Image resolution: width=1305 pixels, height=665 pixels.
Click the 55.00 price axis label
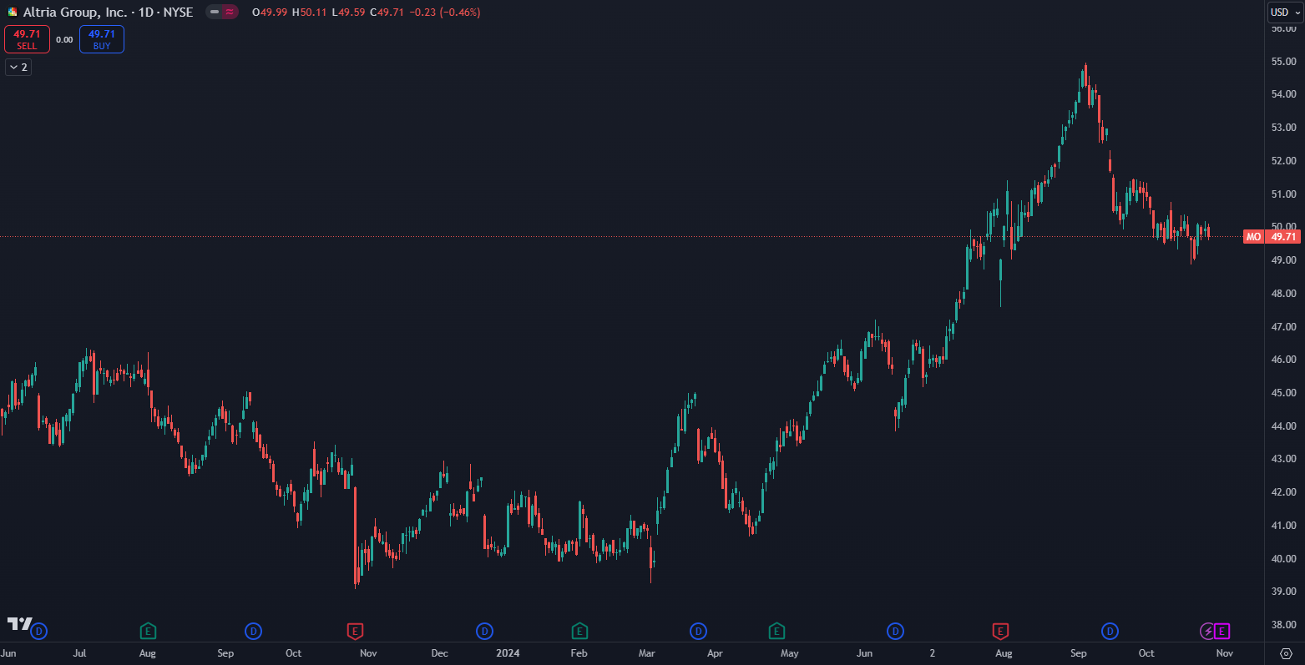tap(1283, 62)
